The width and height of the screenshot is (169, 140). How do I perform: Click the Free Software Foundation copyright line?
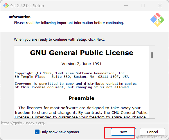[70, 73]
